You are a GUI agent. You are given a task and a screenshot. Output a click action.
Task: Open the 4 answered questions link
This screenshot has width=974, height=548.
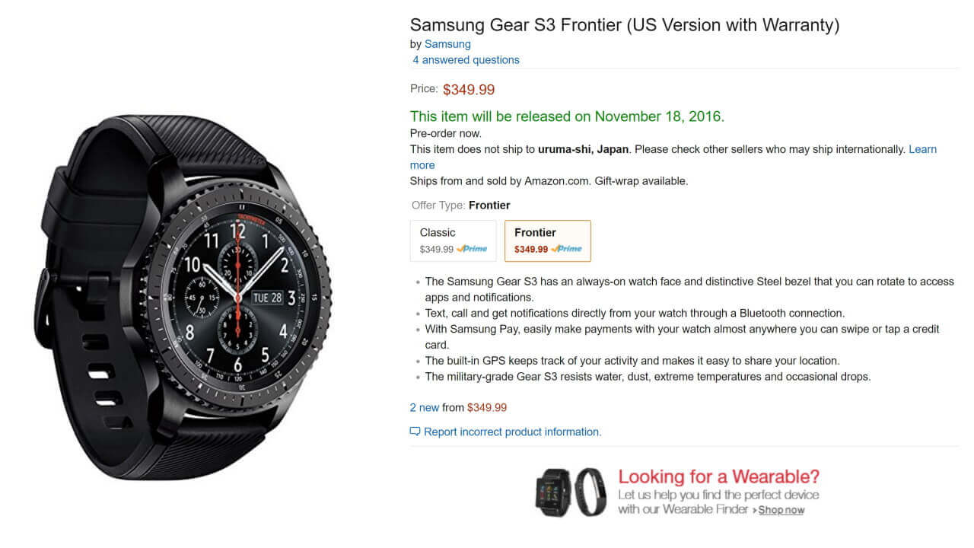pyautogui.click(x=466, y=59)
